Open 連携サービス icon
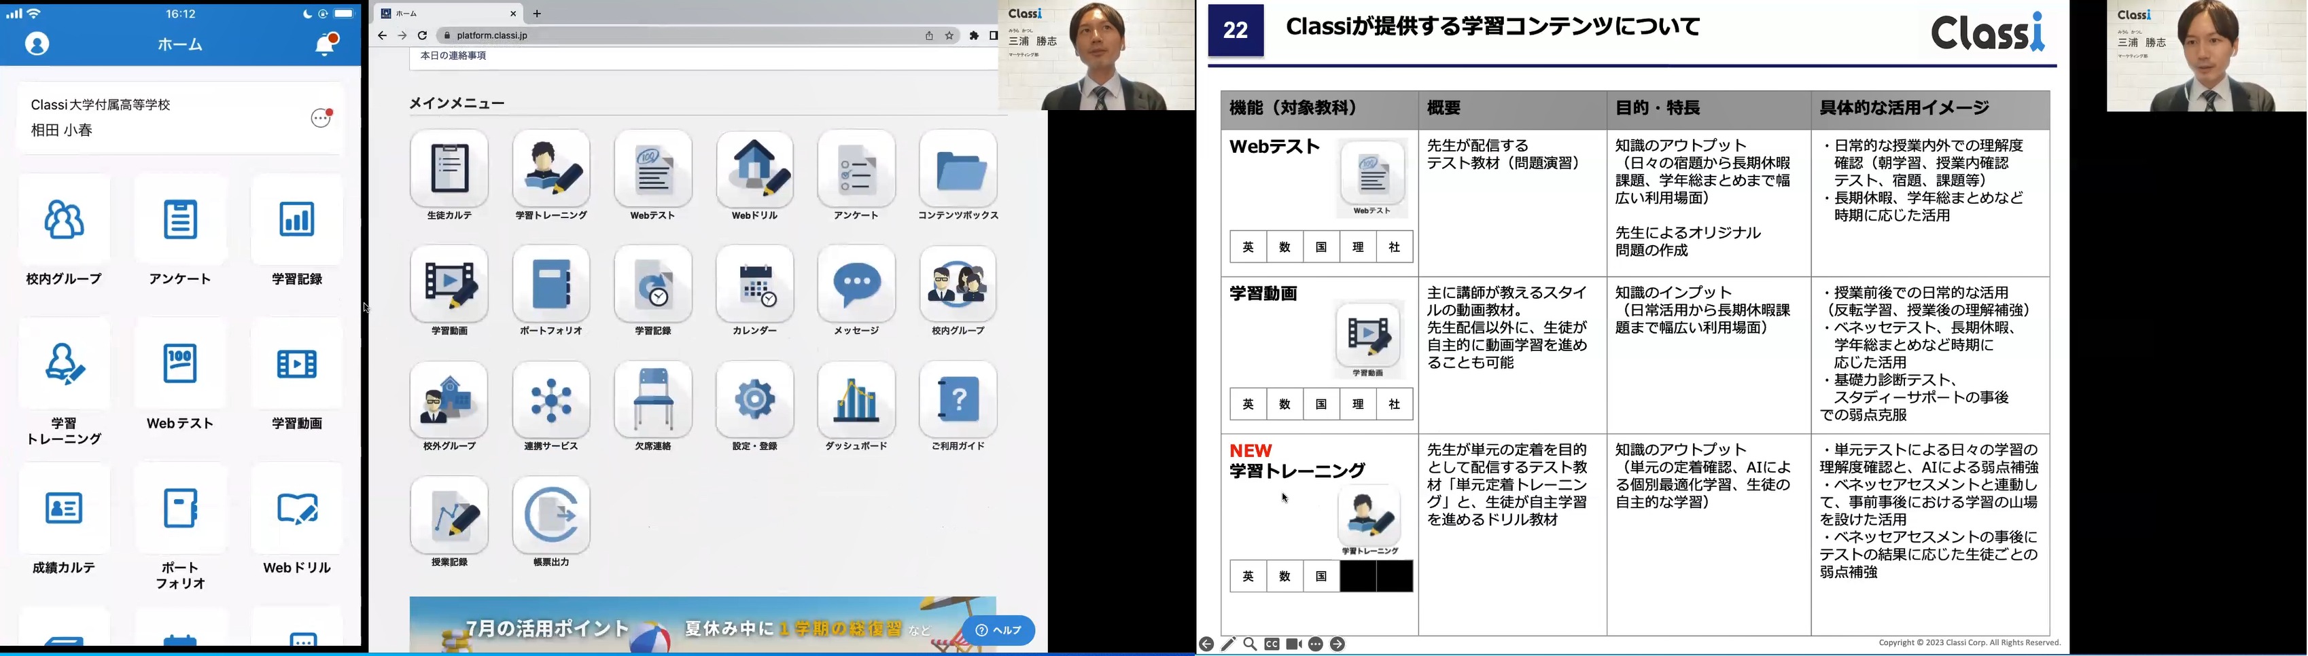Viewport: 2308px width, 656px height. [x=551, y=400]
